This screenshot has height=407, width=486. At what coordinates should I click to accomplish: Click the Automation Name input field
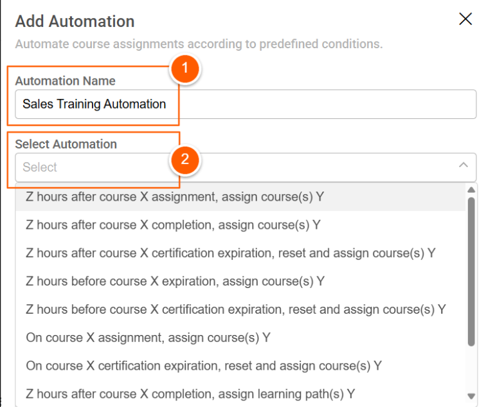coord(246,104)
